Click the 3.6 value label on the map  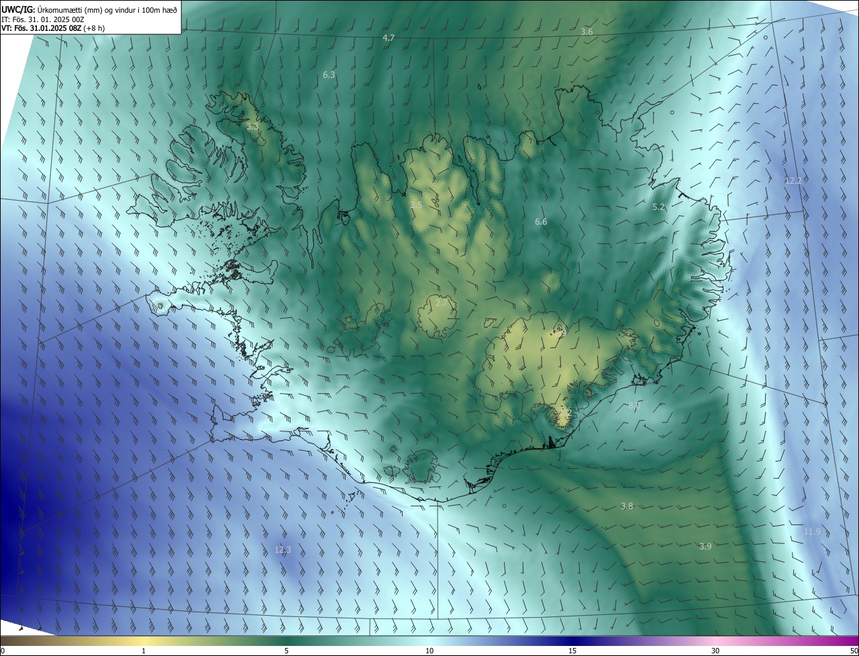[x=587, y=32]
